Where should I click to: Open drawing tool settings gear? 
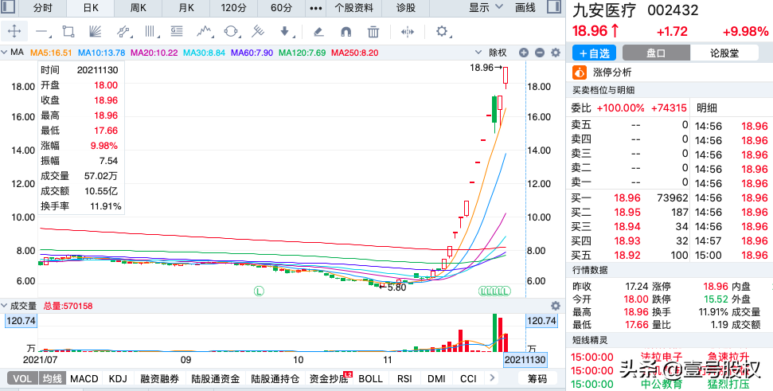(x=442, y=32)
